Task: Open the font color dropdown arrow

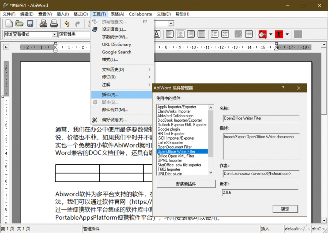Action: pos(287,34)
